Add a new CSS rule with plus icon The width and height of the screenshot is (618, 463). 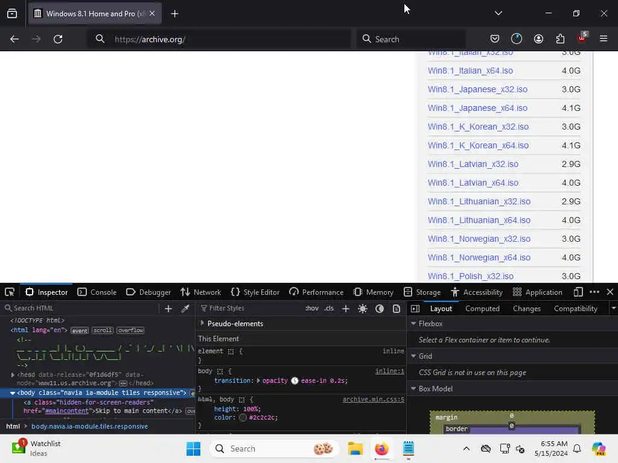[346, 309]
